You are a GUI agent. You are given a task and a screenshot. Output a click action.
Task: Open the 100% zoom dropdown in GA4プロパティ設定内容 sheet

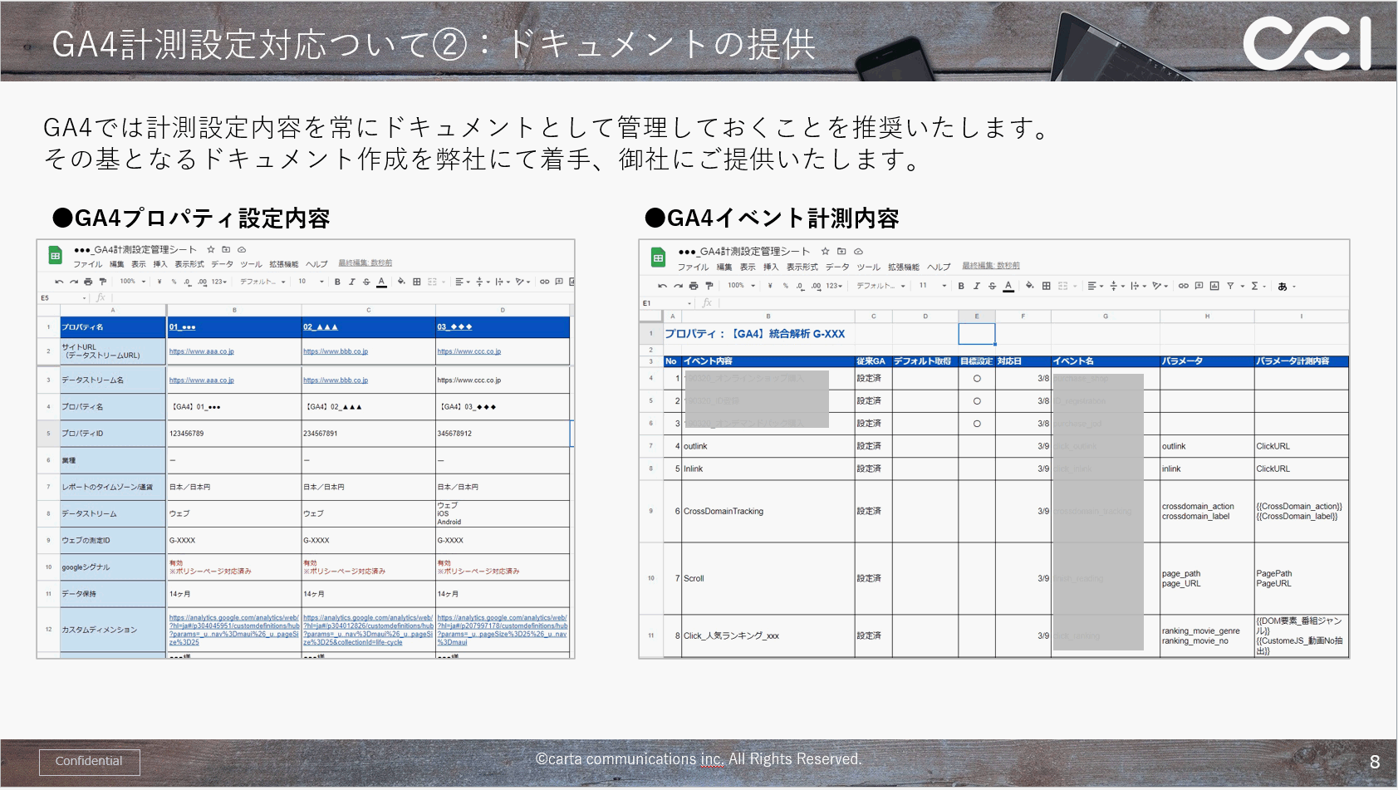132,282
